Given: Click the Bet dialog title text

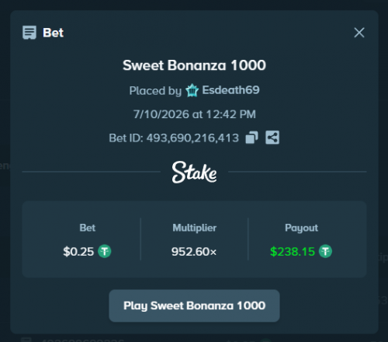Looking at the screenshot, I should coord(54,33).
